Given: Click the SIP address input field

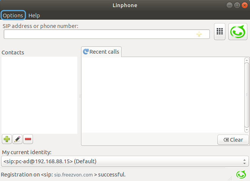Looking at the screenshot, I should [x=107, y=34].
